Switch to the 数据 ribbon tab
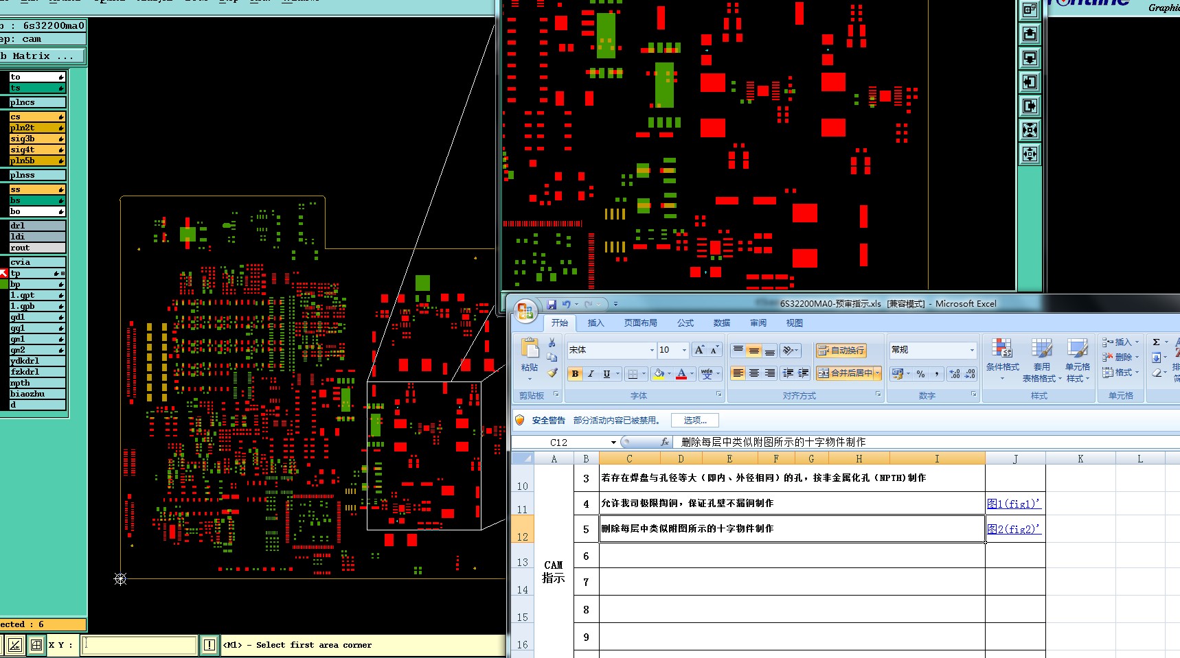1180x658 pixels. (721, 323)
